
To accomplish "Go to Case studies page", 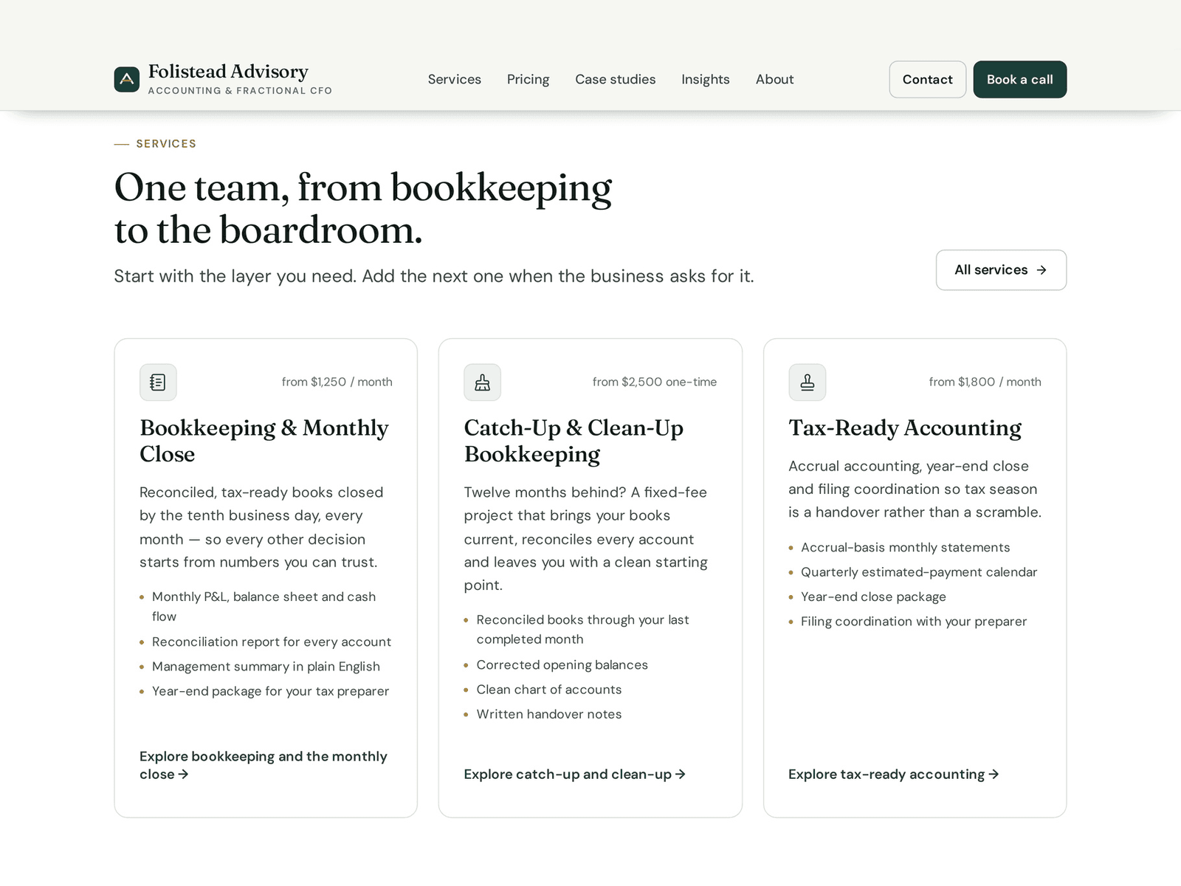I will click(616, 79).
